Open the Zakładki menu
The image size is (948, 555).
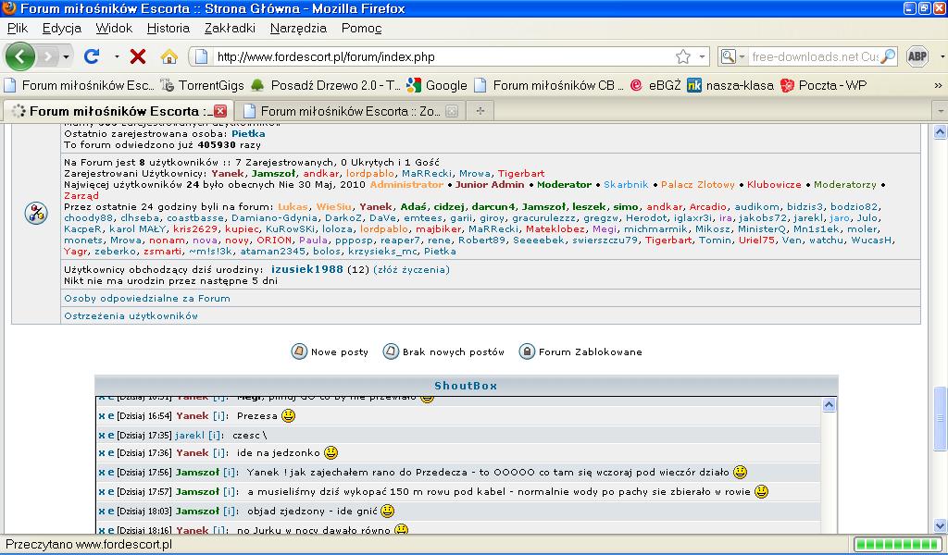(x=230, y=28)
